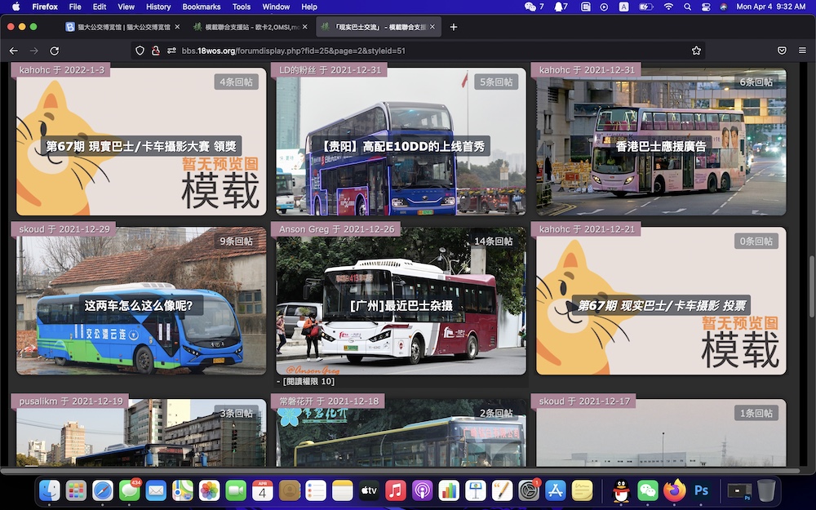Close the 现实巴士交流 tab
This screenshot has height=510, width=816.
tap(432, 27)
